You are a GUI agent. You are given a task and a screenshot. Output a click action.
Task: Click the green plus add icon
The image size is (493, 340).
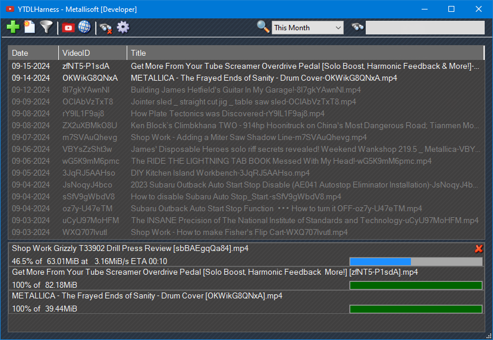tap(12, 27)
